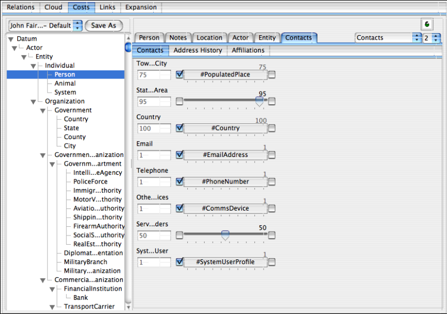
Task: Click the Tow...City value field showing 75
Action: [x=154, y=75]
